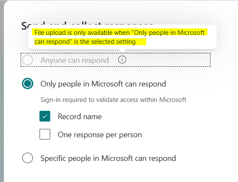This screenshot has width=238, height=182.
Task: Click the tooltip pointer arrow above the info icon
Action: point(122,51)
